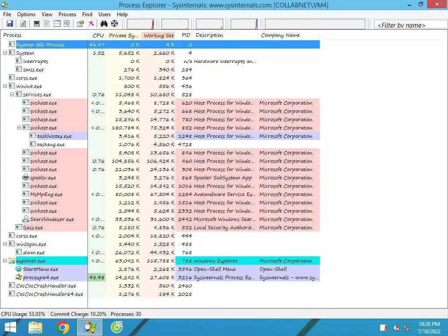Sort by Working Set column header
This screenshot has height=336, width=448.
pos(158,35)
